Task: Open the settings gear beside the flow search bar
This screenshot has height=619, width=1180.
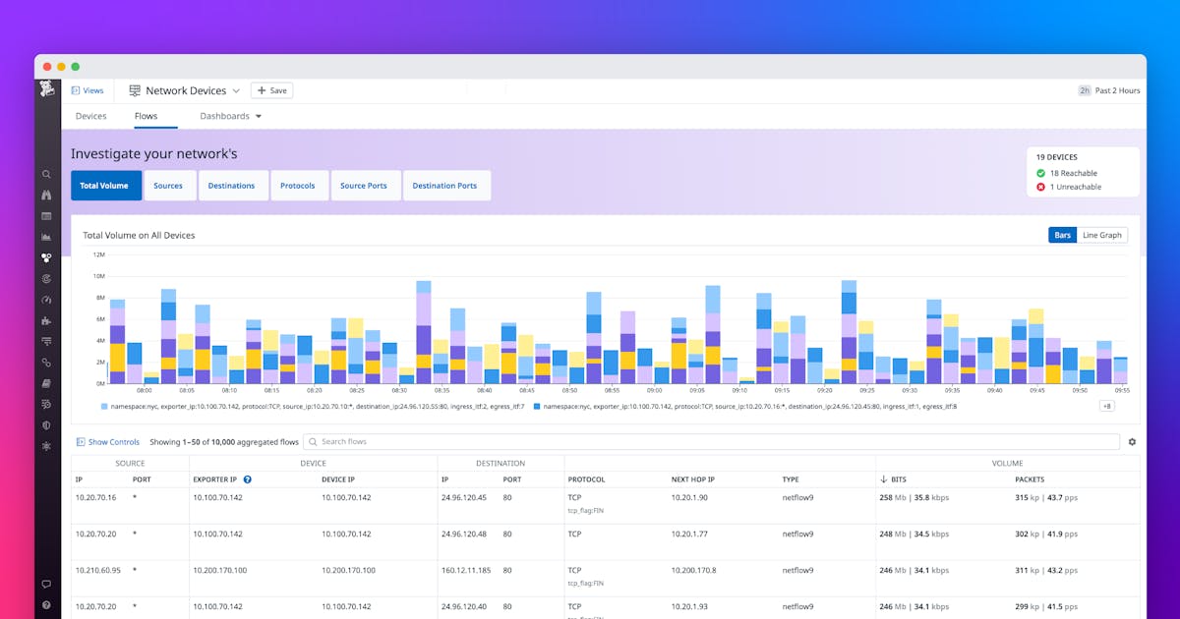Action: (1133, 441)
